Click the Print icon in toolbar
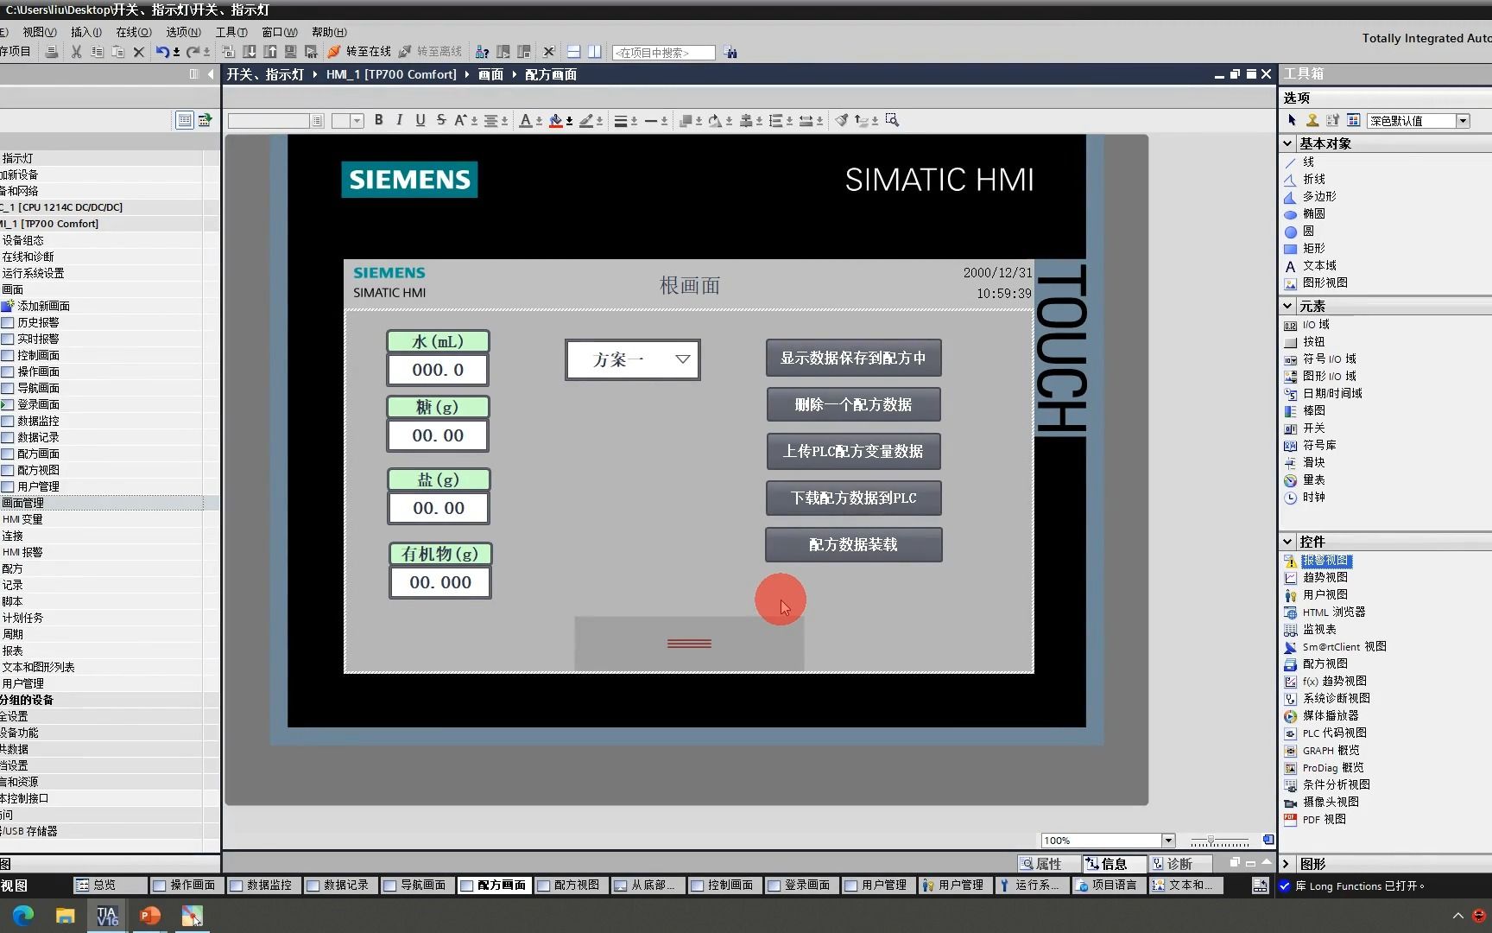 (x=52, y=52)
